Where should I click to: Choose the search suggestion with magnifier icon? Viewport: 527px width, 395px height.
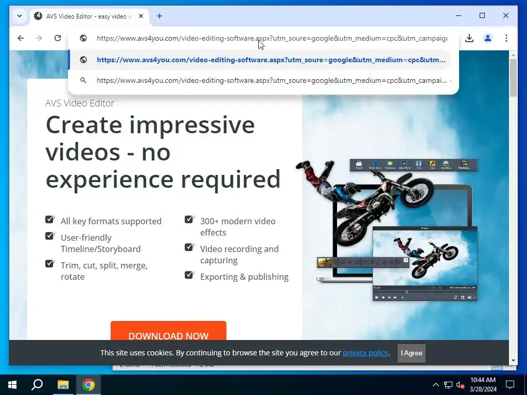tap(259, 81)
